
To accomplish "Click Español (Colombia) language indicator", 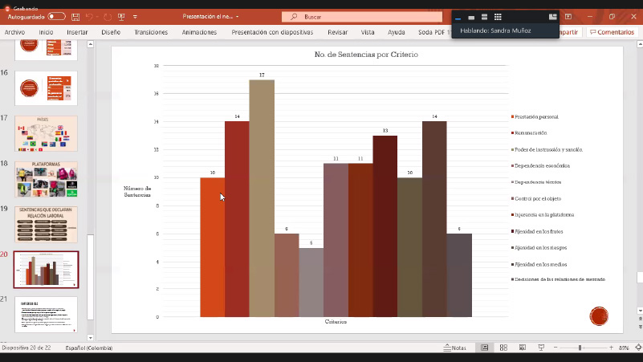I will (x=89, y=348).
